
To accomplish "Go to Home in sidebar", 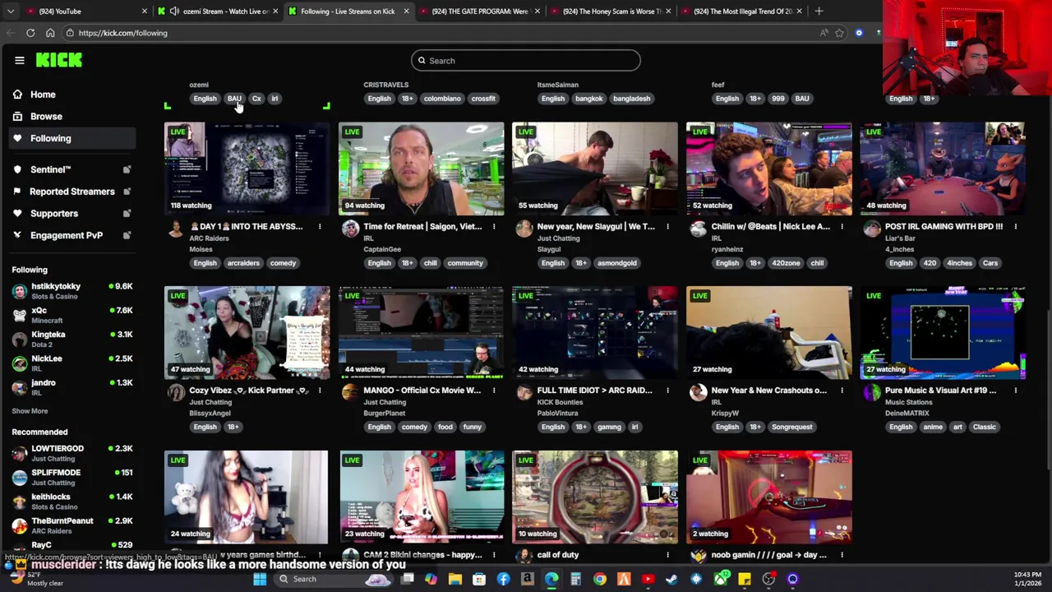I will point(43,95).
